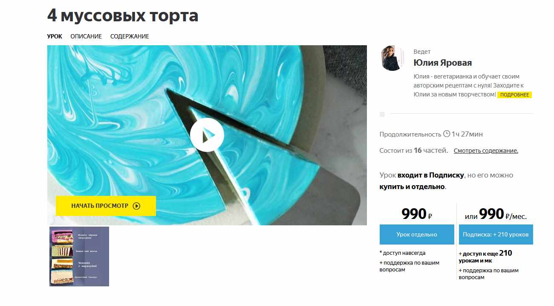
Task: Open instructor name Юлия Яровая
Action: coord(442,63)
